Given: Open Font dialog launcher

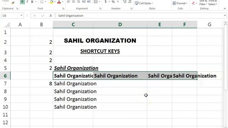Looking at the screenshot, I should click(x=63, y=9).
